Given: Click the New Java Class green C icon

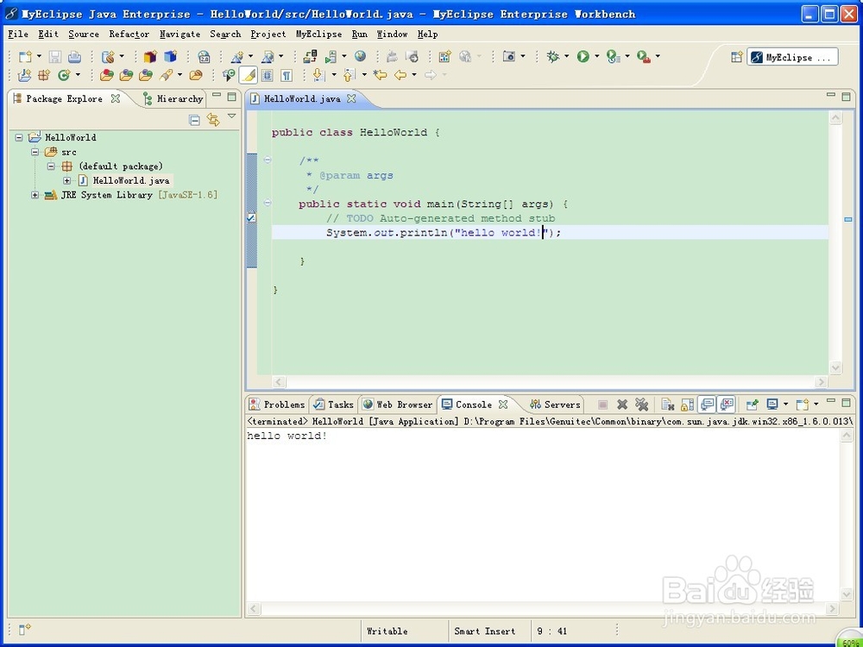Looking at the screenshot, I should (65, 75).
